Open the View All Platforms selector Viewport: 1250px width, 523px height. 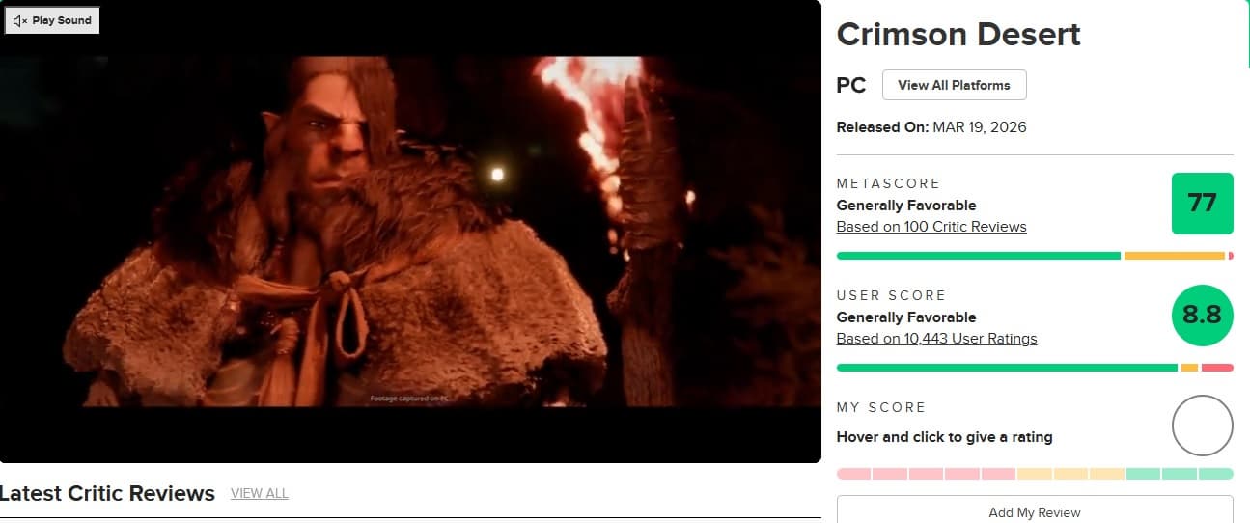954,85
